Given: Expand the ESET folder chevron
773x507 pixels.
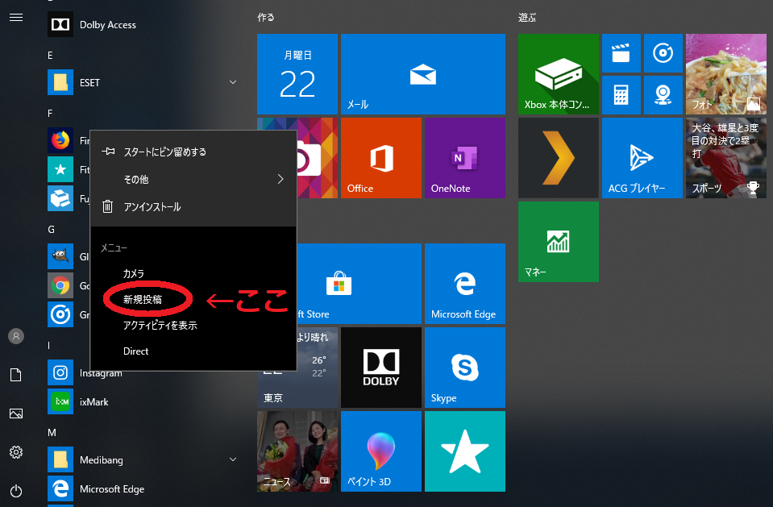Looking at the screenshot, I should [233, 82].
